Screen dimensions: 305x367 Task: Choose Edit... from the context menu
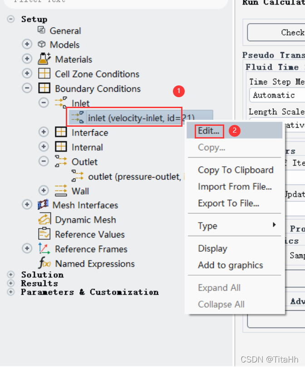click(x=209, y=131)
